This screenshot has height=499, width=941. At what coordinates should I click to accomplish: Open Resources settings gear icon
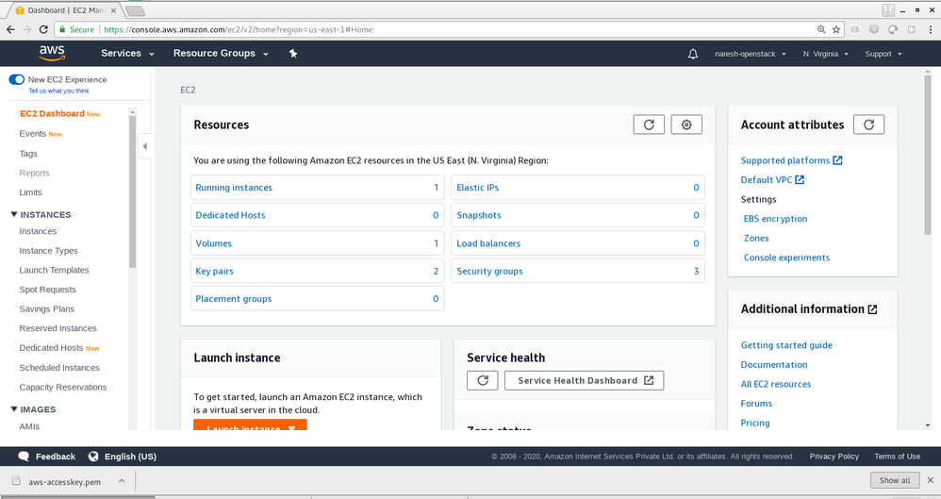tap(686, 125)
